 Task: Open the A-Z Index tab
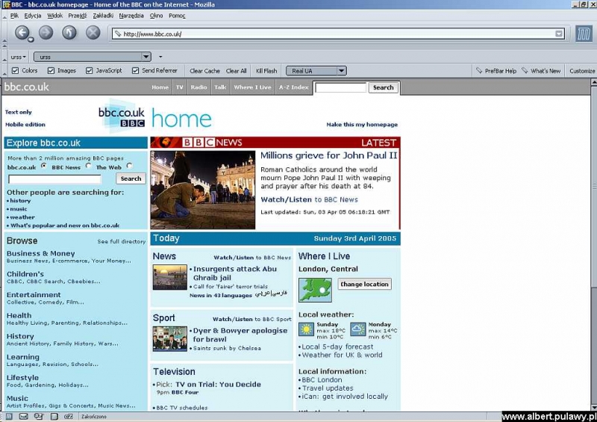click(x=293, y=87)
